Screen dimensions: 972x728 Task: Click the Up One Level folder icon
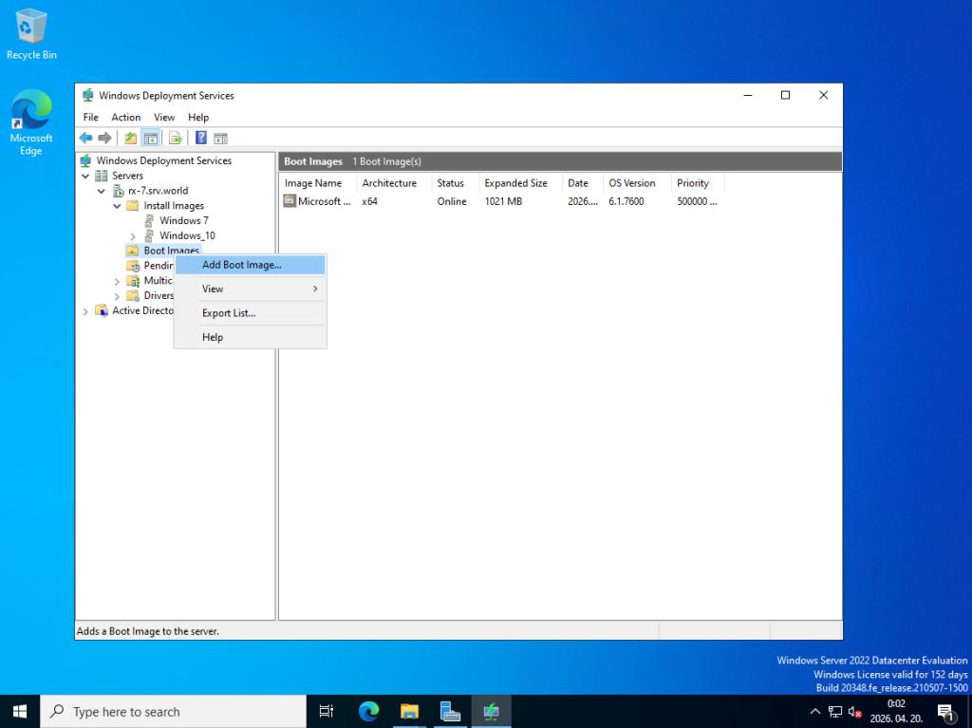[131, 138]
